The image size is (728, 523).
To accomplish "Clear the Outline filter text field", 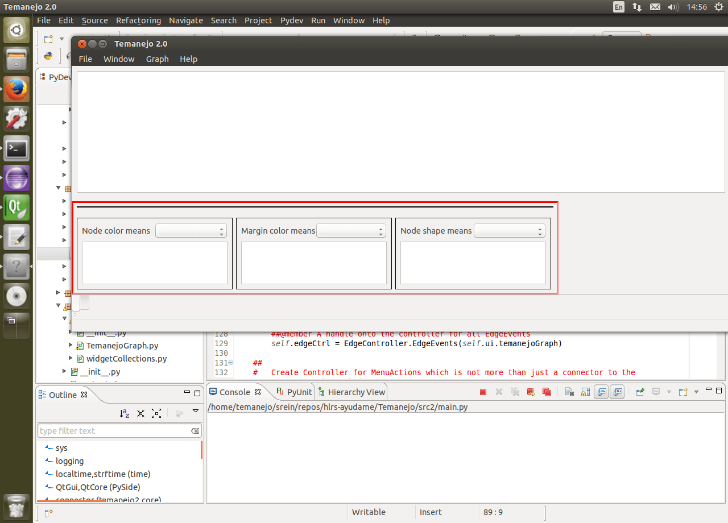I will (x=195, y=431).
